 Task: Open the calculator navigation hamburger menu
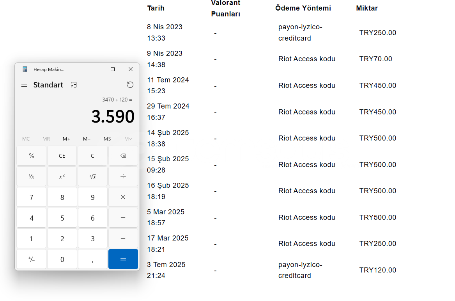(24, 85)
